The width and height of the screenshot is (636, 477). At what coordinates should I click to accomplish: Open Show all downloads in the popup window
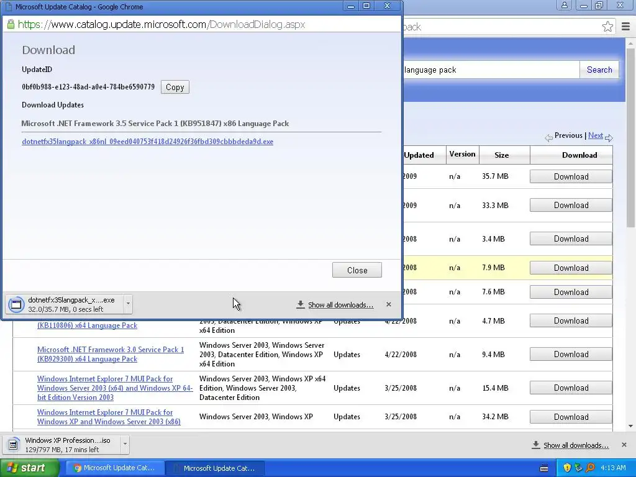(340, 304)
